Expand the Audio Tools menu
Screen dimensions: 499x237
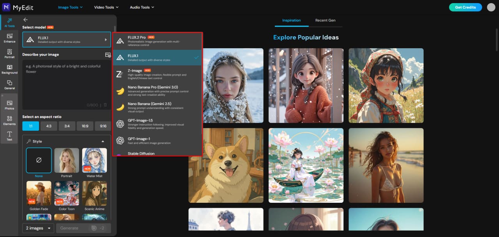coord(142,7)
